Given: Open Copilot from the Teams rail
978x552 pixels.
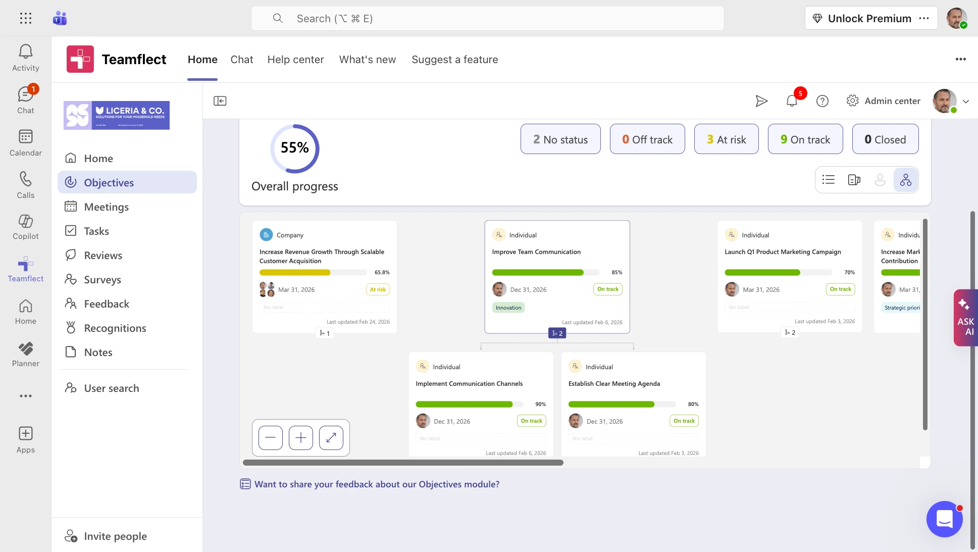Looking at the screenshot, I should click(x=26, y=227).
